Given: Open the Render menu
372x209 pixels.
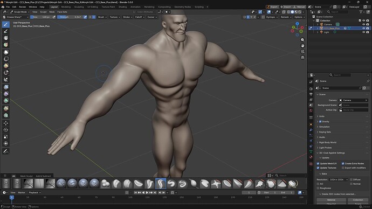Looking at the screenshot, I should click(x=23, y=7).
